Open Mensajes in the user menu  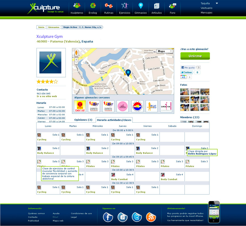click(x=206, y=13)
